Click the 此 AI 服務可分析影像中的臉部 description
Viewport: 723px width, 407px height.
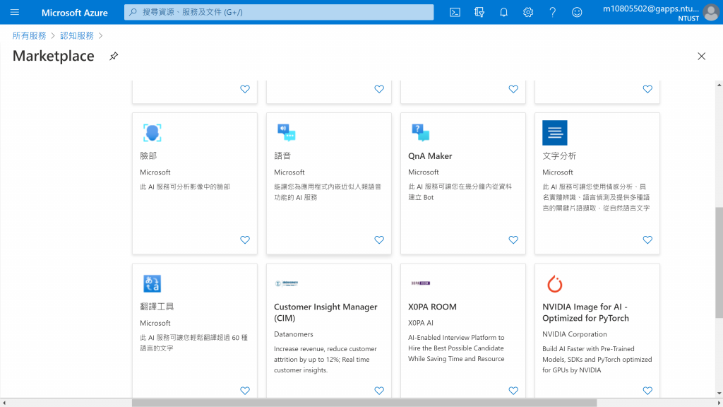click(185, 187)
